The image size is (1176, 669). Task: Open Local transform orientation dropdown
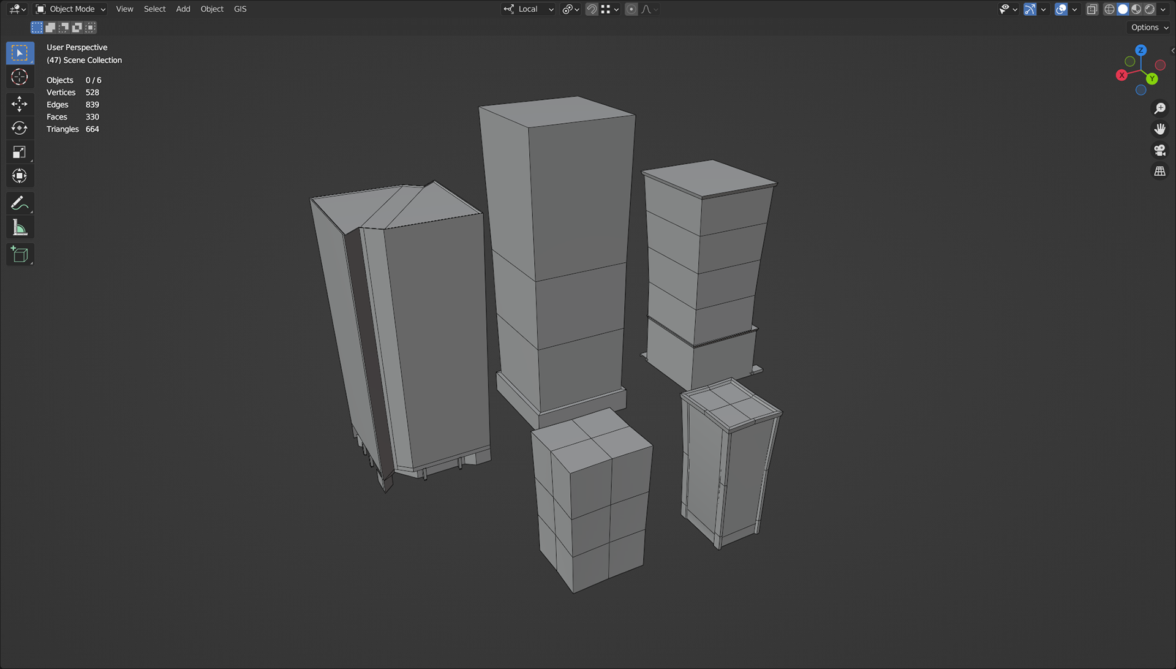coord(529,9)
